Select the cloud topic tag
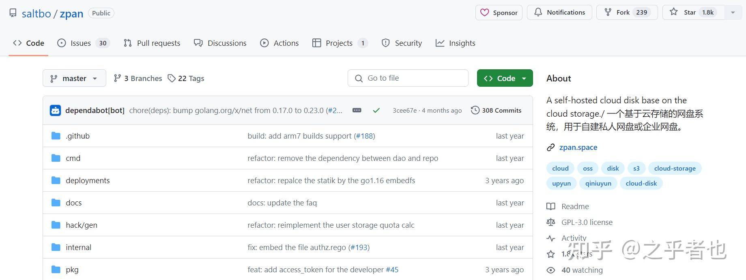This screenshot has height=280, width=746. (x=560, y=168)
